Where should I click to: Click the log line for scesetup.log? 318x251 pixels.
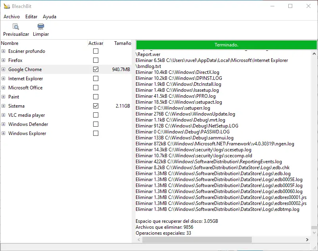(x=193, y=150)
